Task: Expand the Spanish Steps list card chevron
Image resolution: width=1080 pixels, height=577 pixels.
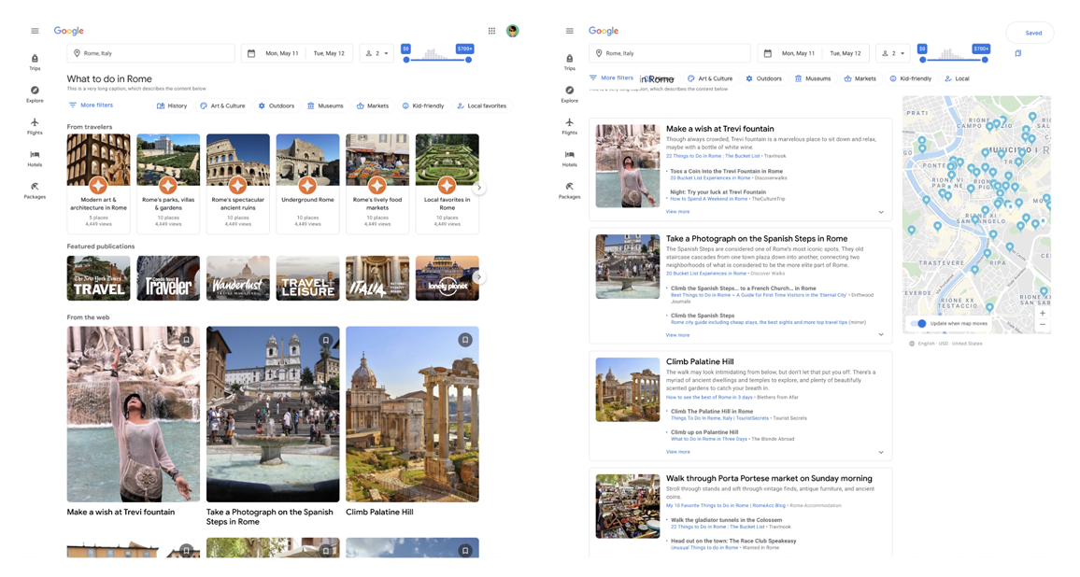Action: (881, 334)
